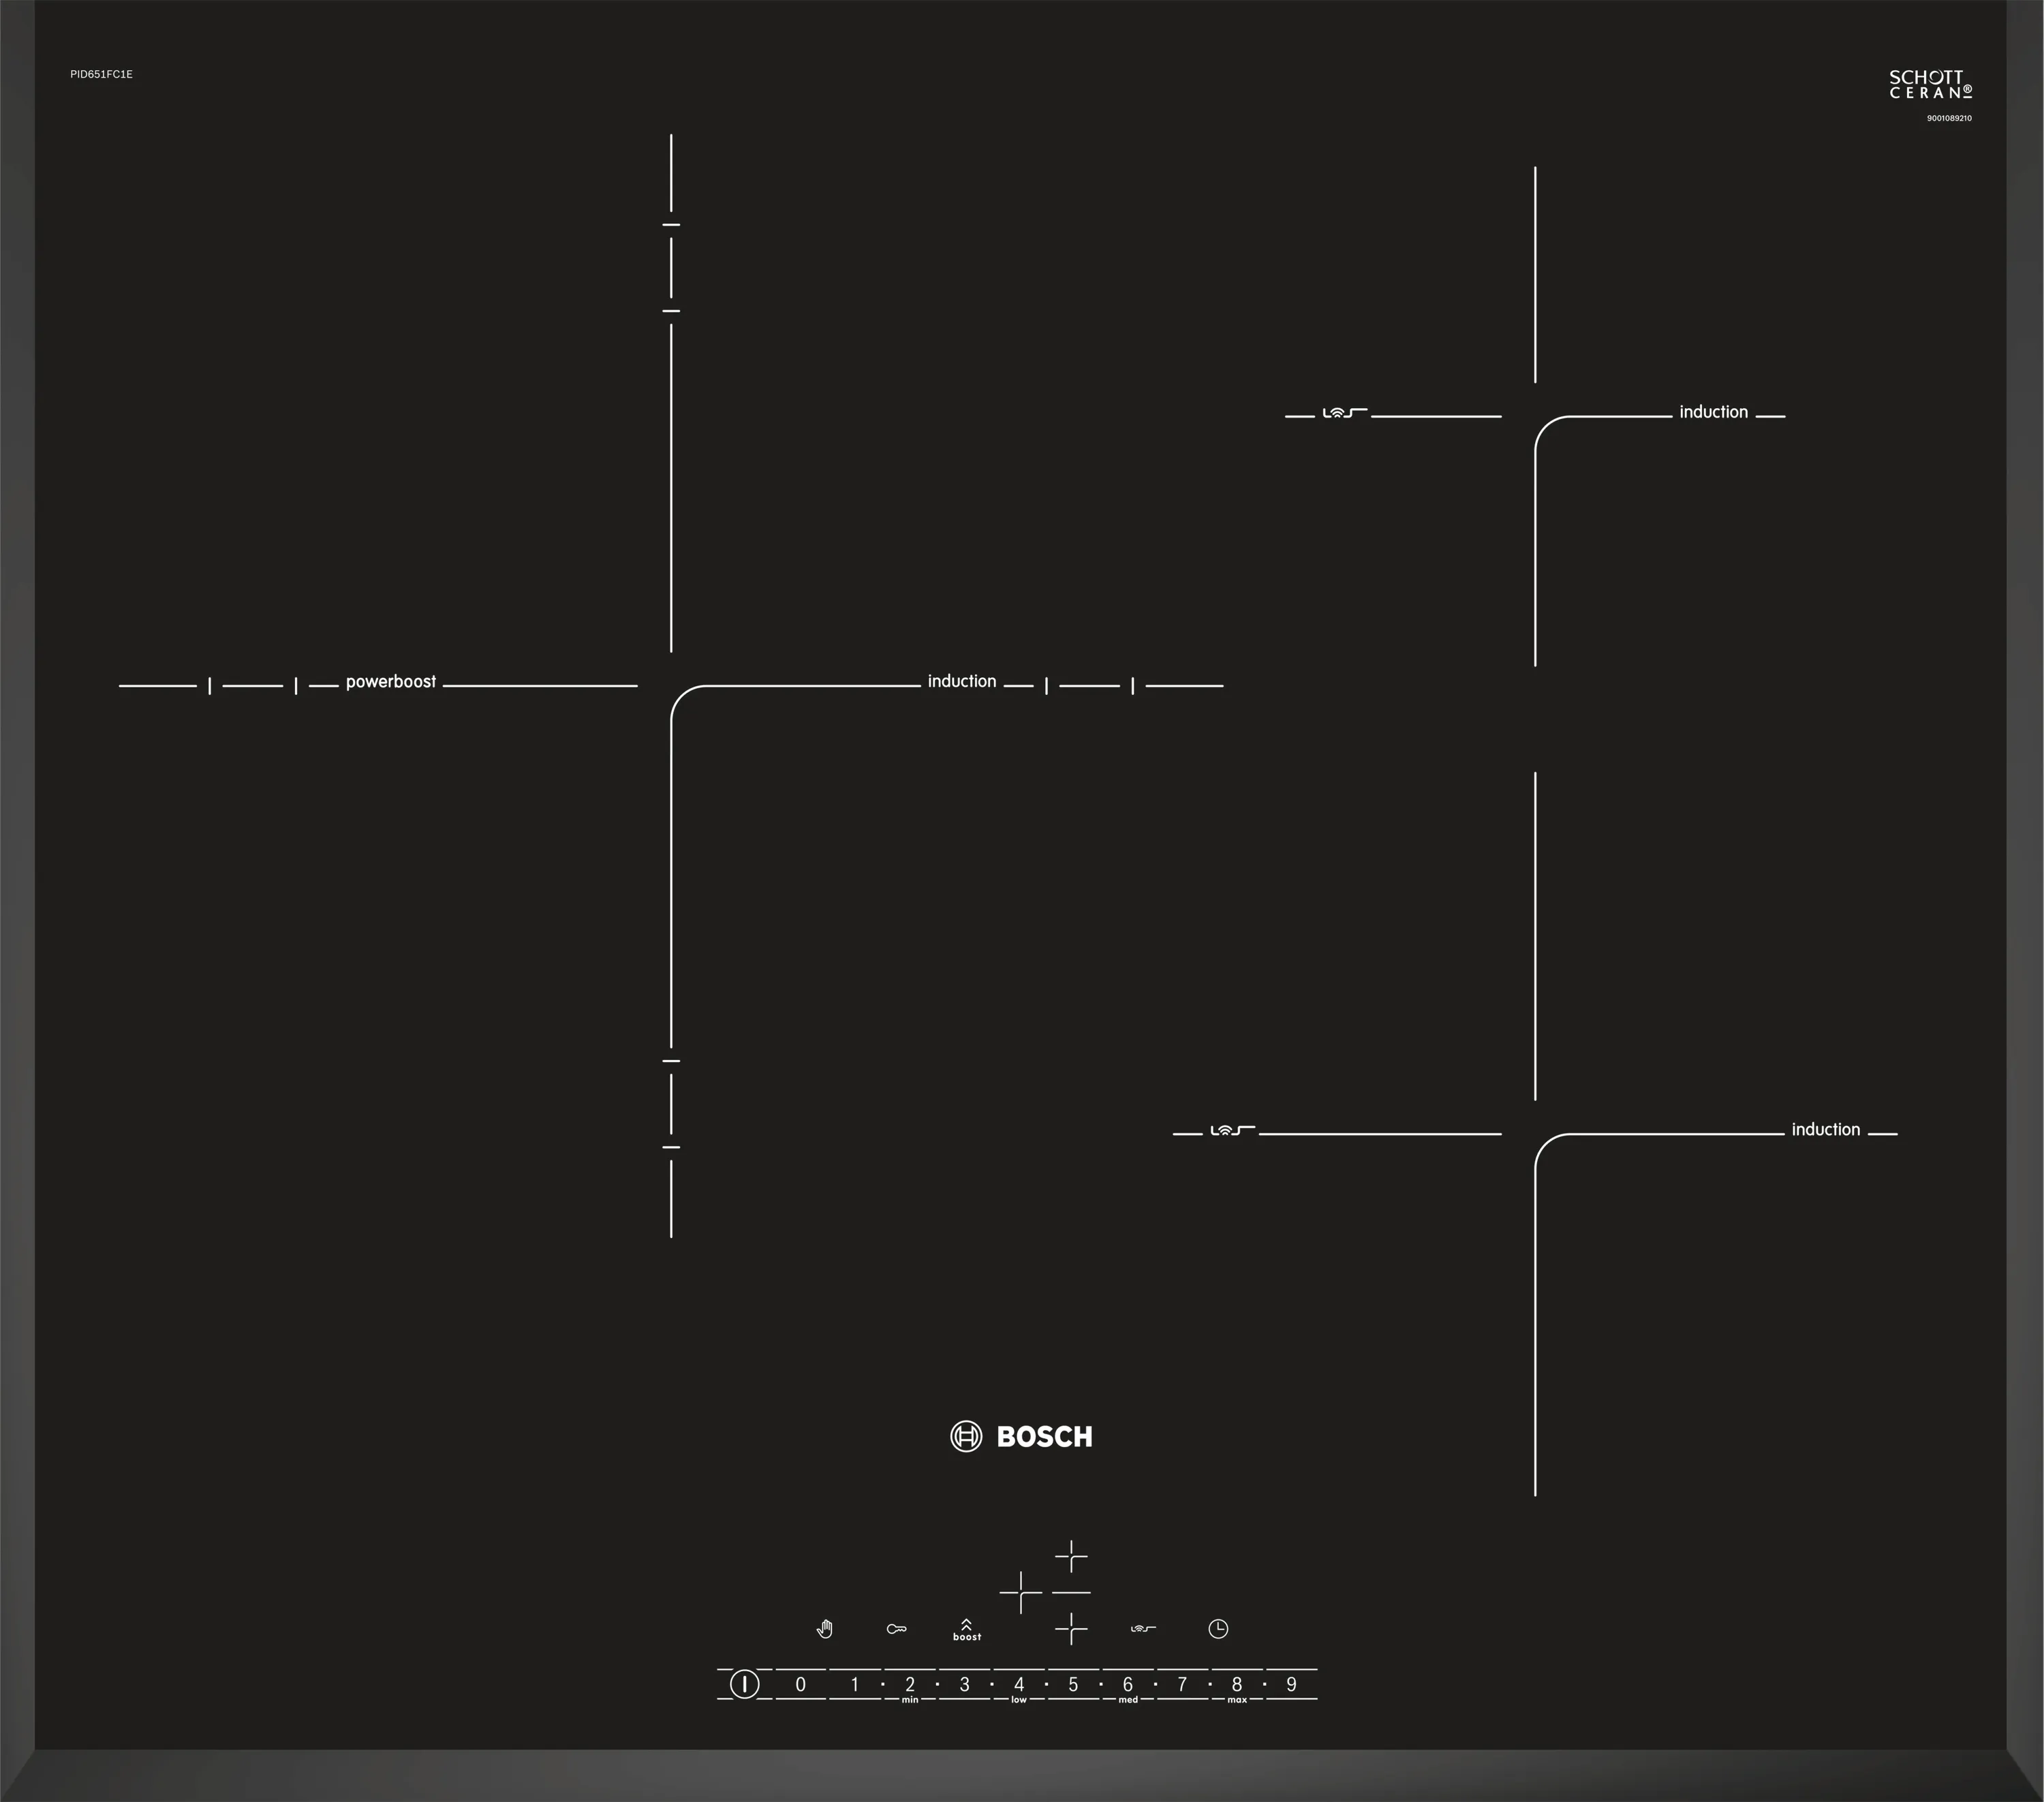The width and height of the screenshot is (2044, 1802).
Task: Activate the boost function
Action: (x=966, y=1630)
